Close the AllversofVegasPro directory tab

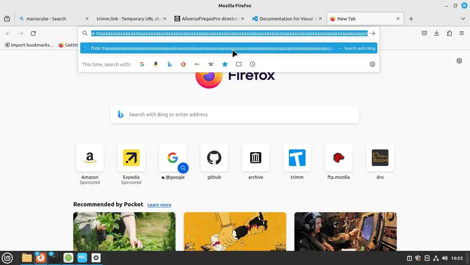pyautogui.click(x=243, y=19)
